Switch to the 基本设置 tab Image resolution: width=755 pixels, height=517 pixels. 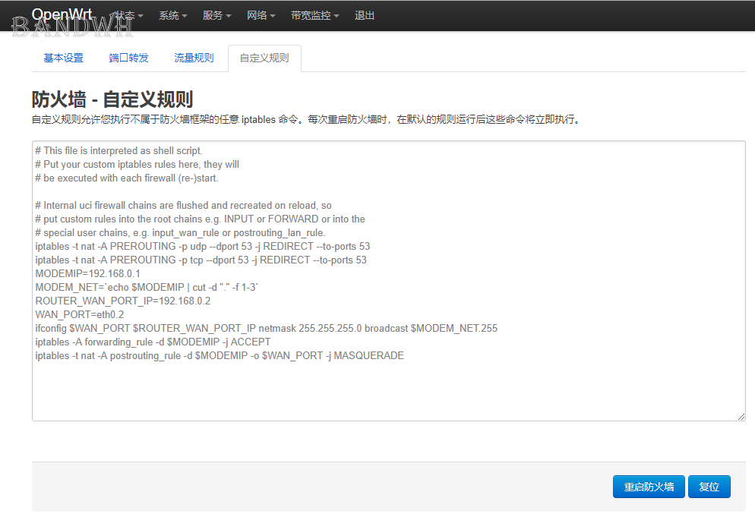(64, 58)
